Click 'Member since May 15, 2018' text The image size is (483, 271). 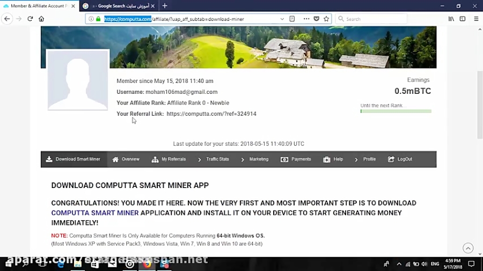[x=165, y=81]
